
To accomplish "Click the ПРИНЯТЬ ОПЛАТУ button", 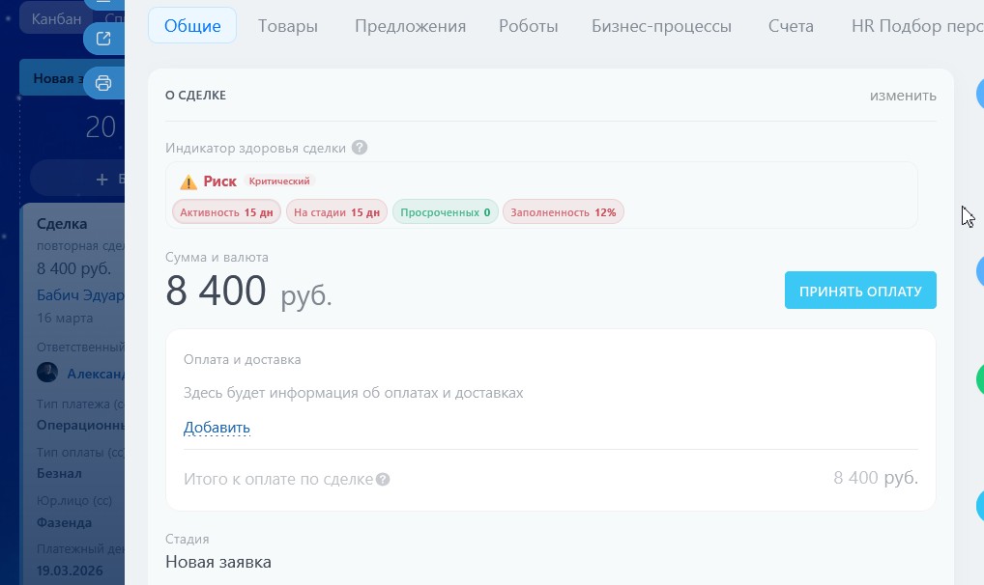I will click(x=860, y=291).
